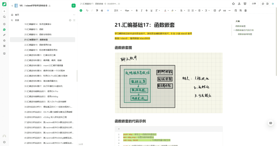Viewport: 277px width, 146px height.
Task: Open document 22.汇编基础18：函数调用约定
Action: pyautogui.click(x=38, y=45)
